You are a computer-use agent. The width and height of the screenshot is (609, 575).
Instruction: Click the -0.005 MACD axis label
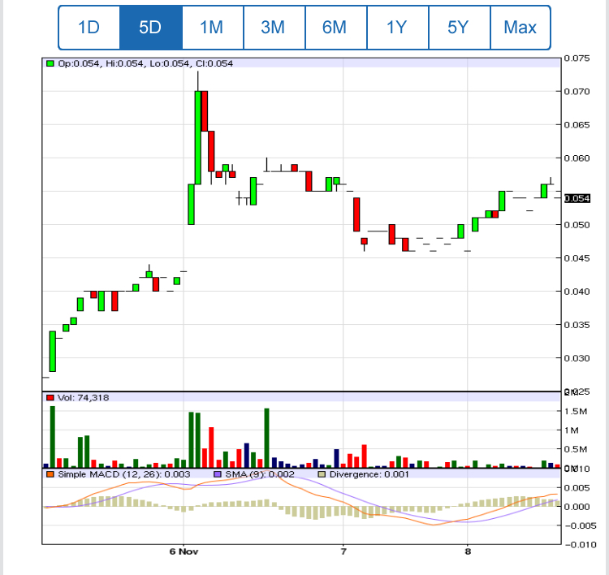coord(581,525)
